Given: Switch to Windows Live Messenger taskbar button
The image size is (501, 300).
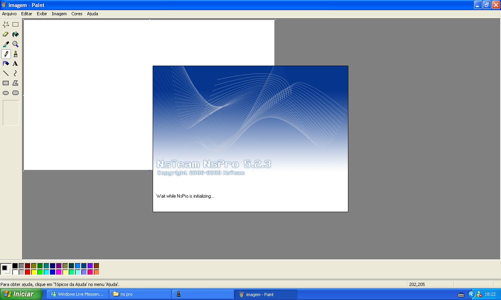Looking at the screenshot, I should tap(78, 294).
